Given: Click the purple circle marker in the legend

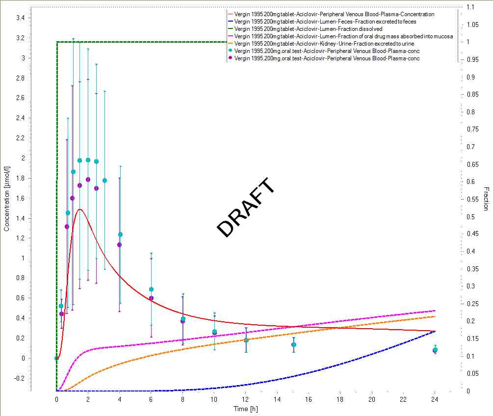Looking at the screenshot, I should [231, 58].
